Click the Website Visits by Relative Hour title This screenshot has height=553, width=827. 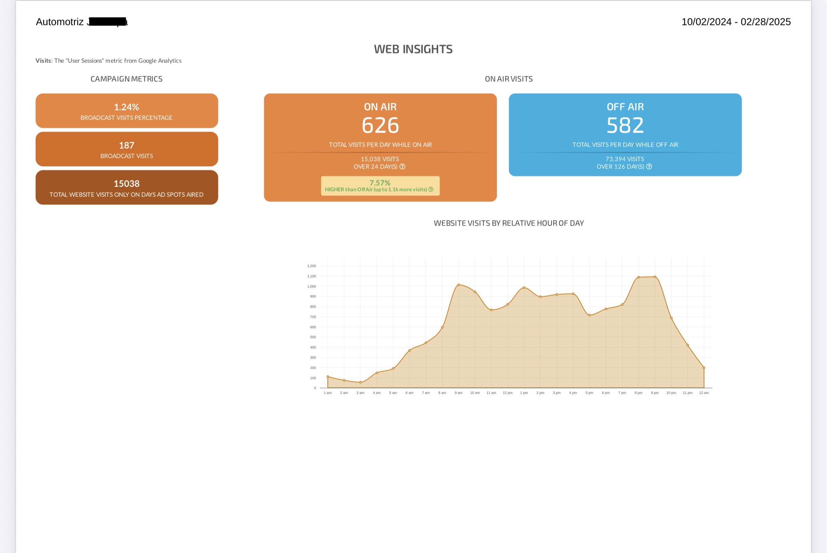tap(509, 223)
